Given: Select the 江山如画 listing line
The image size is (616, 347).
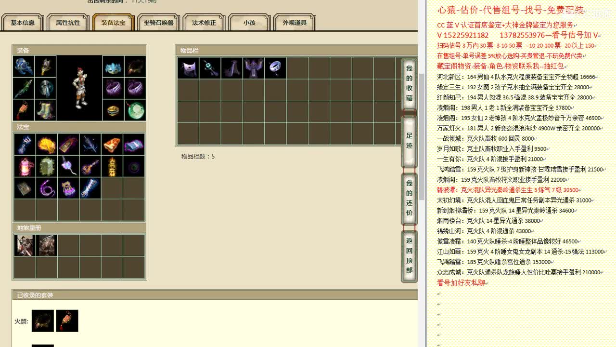Looking at the screenshot, I should (522, 252).
